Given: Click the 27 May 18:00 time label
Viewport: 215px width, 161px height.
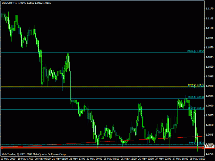Looking at the screenshot, I should click(x=180, y=159).
